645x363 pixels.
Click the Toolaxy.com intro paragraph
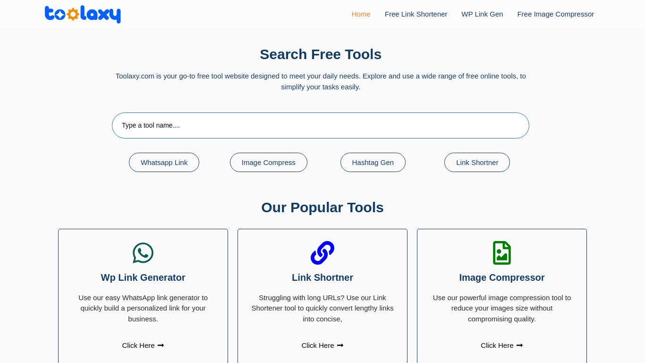pos(321,81)
